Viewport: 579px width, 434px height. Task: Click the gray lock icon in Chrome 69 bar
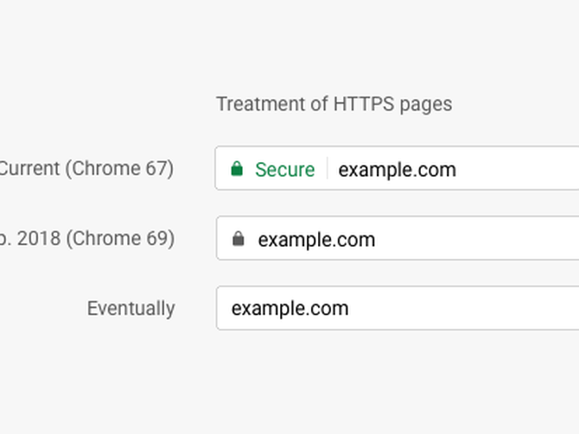239,239
